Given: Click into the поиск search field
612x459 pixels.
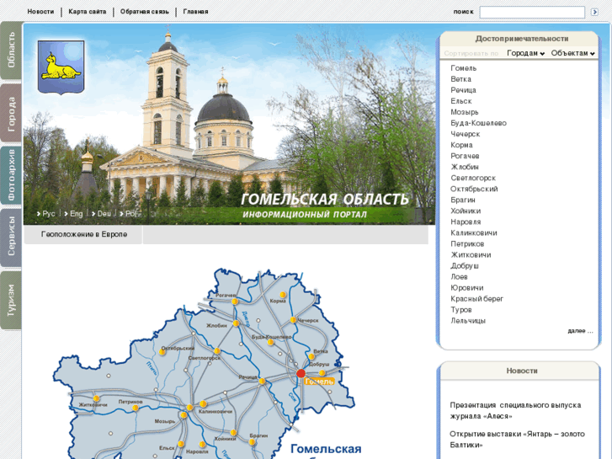Looking at the screenshot, I should (x=531, y=13).
